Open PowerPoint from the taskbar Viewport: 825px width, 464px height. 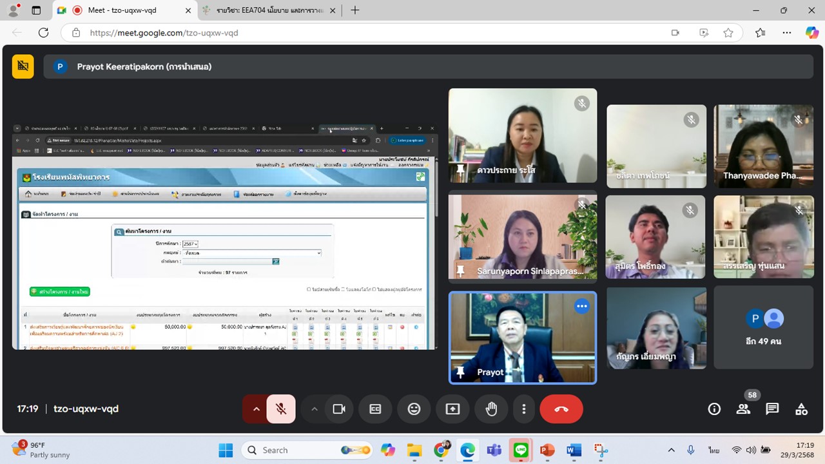(x=547, y=450)
